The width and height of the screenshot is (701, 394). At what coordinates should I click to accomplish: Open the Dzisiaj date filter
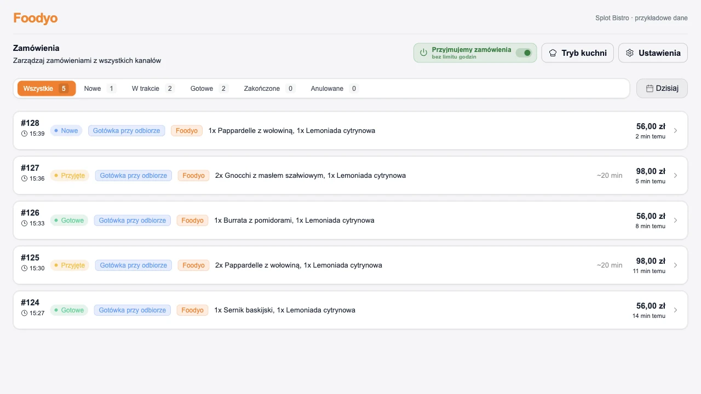click(x=662, y=88)
